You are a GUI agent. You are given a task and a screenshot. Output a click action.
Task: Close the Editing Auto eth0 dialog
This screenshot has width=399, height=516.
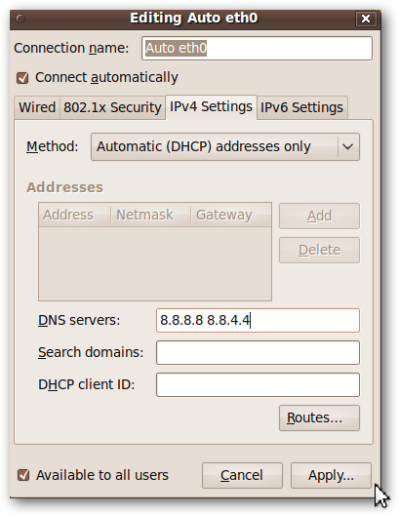[x=366, y=19]
